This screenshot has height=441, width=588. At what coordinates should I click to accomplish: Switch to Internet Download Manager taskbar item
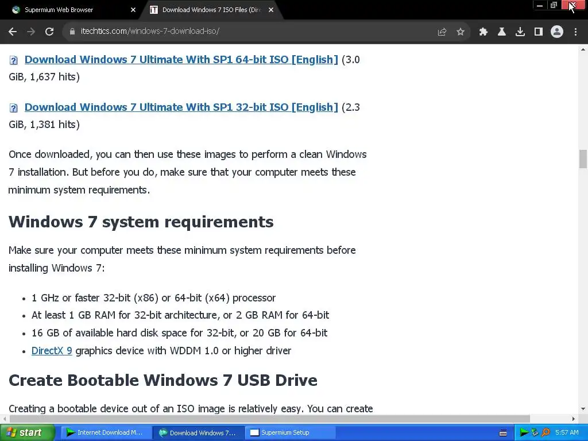click(106, 433)
